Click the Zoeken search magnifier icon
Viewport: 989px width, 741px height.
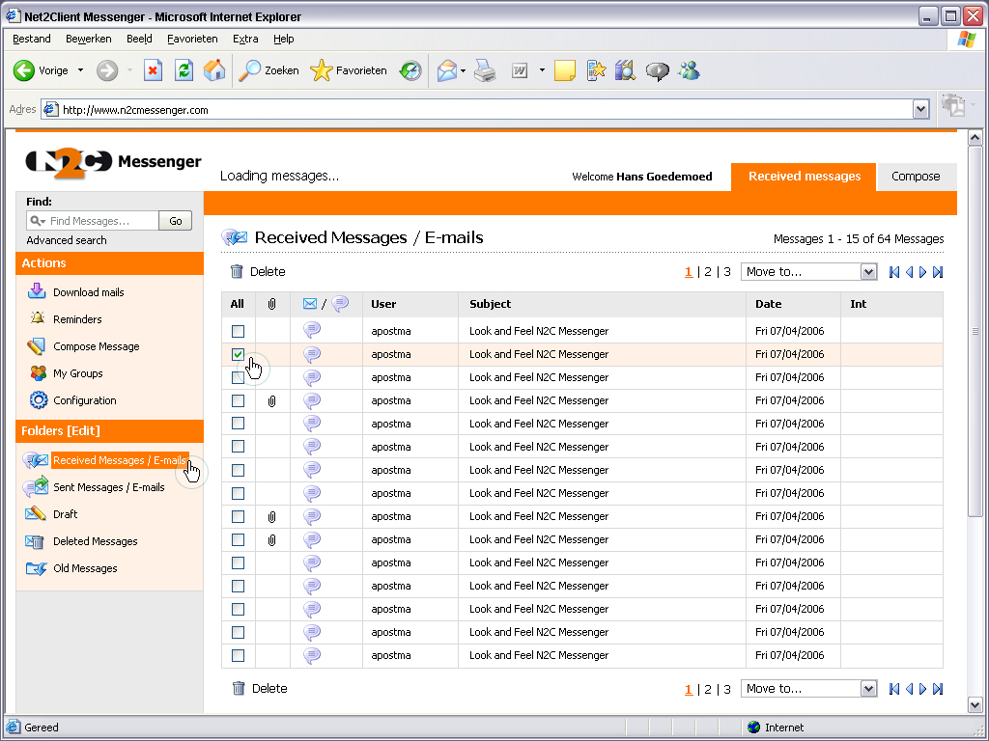coord(250,70)
